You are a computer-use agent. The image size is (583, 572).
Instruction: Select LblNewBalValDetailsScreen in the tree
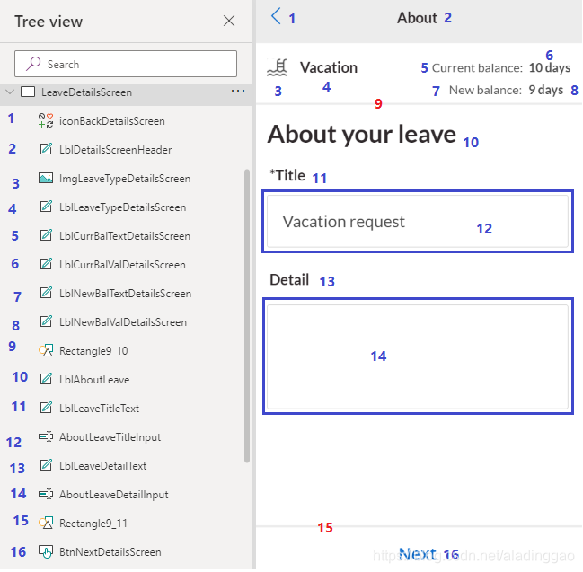[123, 321]
